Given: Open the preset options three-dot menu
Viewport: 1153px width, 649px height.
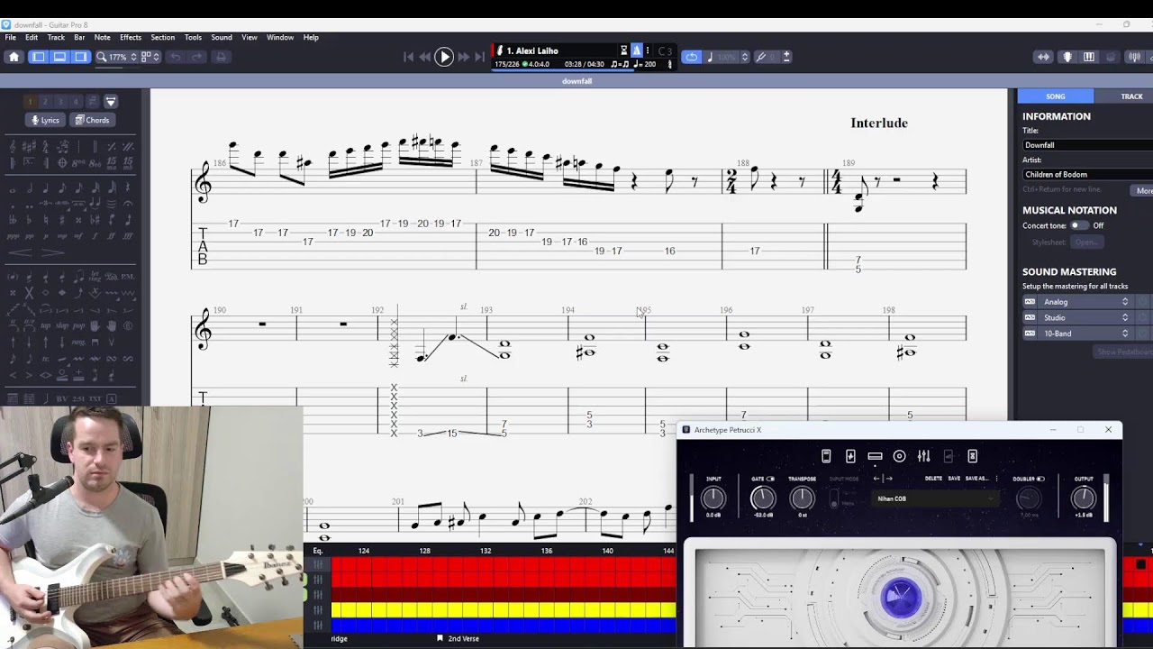Looking at the screenshot, I should point(996,479).
